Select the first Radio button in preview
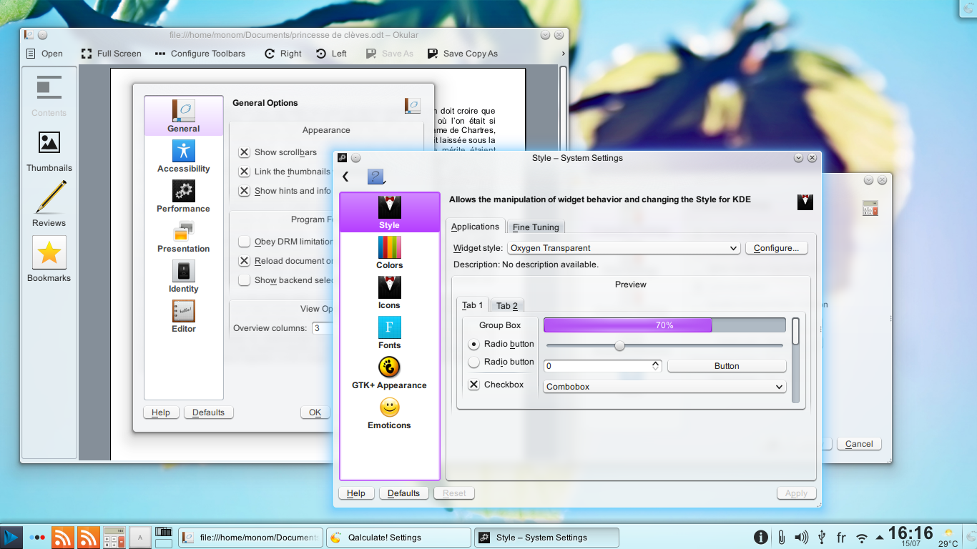This screenshot has height=549, width=977. pyautogui.click(x=473, y=344)
